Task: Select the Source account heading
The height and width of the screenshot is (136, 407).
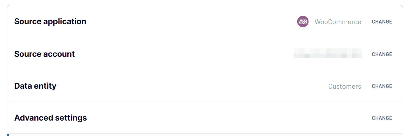Action: tap(45, 54)
